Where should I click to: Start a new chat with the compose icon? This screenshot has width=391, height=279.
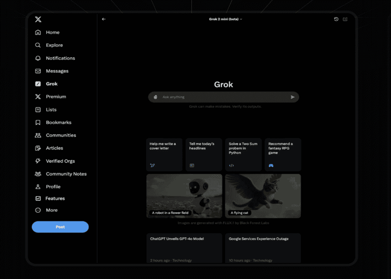(x=345, y=19)
